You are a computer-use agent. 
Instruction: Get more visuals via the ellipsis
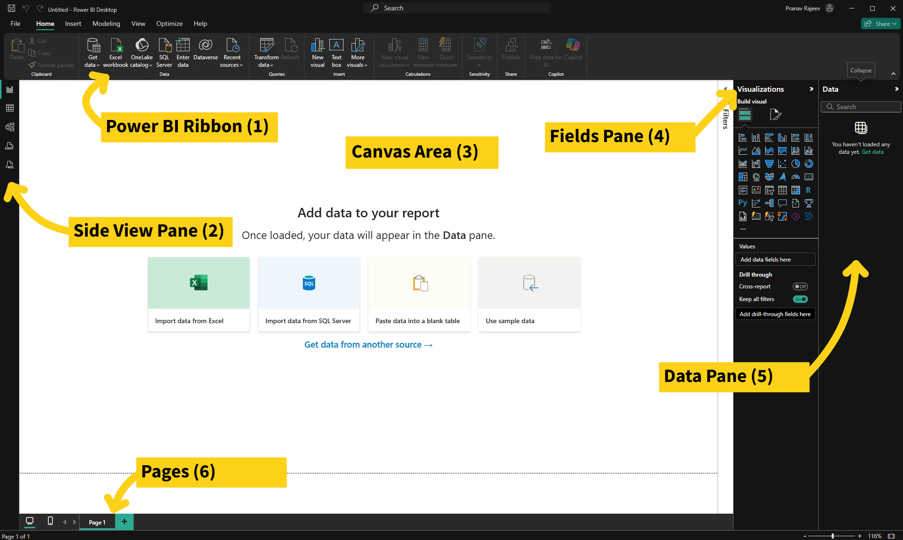743,229
